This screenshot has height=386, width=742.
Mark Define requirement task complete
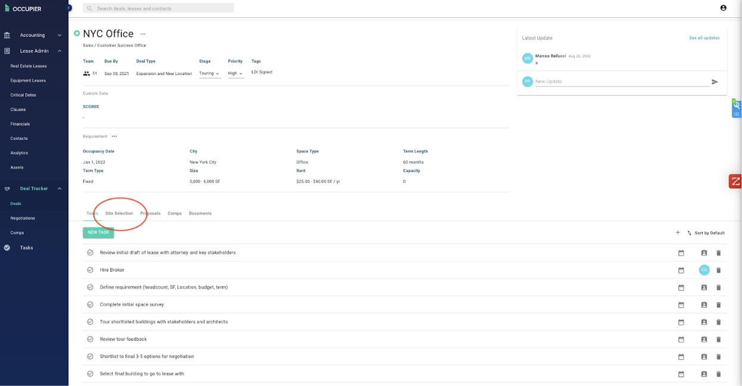pyautogui.click(x=91, y=287)
